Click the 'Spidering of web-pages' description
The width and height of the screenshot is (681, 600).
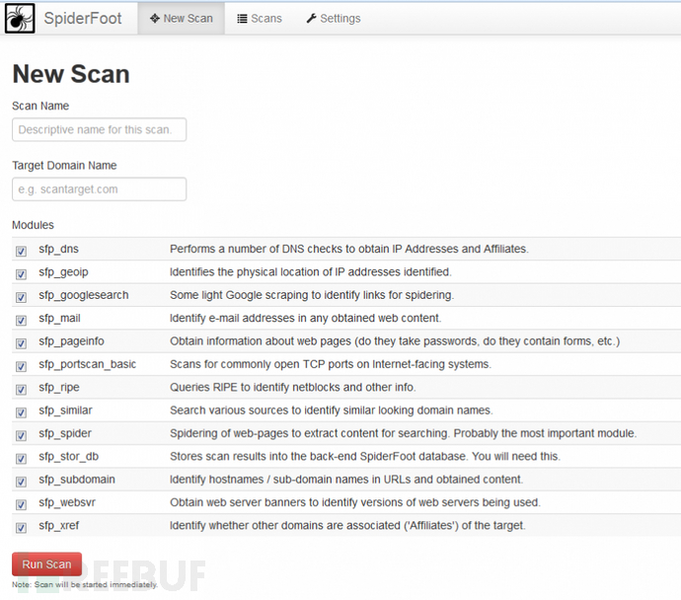(403, 433)
